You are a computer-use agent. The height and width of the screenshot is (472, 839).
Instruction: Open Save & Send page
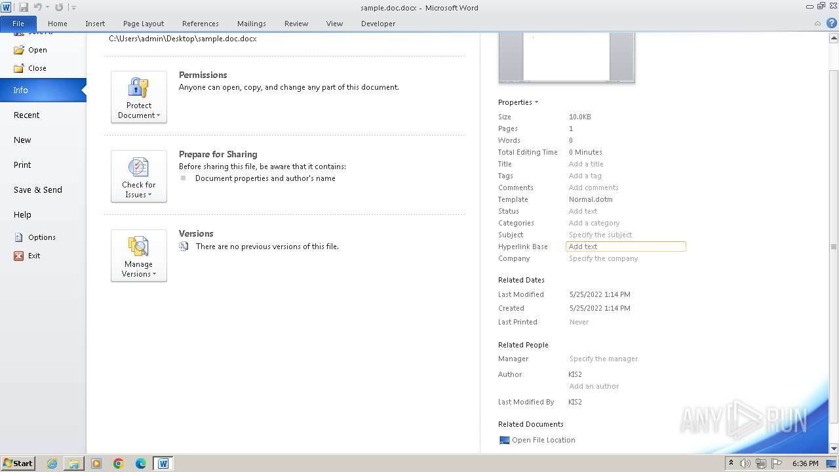pyautogui.click(x=43, y=190)
